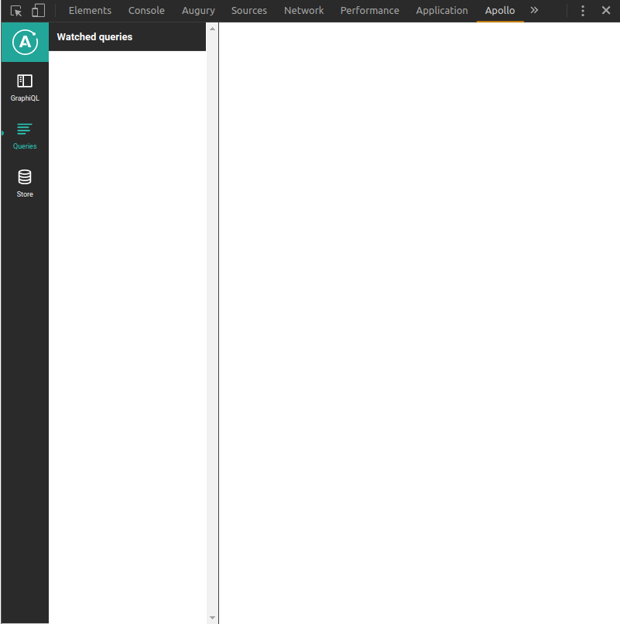Open the Network tab

coord(303,10)
